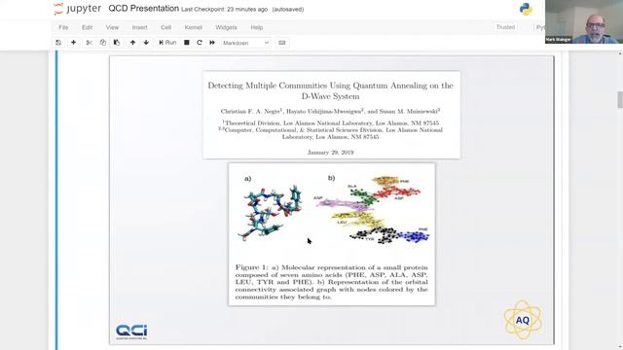Image resolution: width=623 pixels, height=350 pixels.
Task: Move selected cell down arrow
Action: click(x=146, y=43)
